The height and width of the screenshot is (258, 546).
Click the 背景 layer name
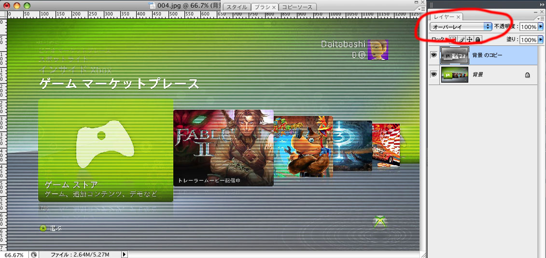tap(477, 74)
